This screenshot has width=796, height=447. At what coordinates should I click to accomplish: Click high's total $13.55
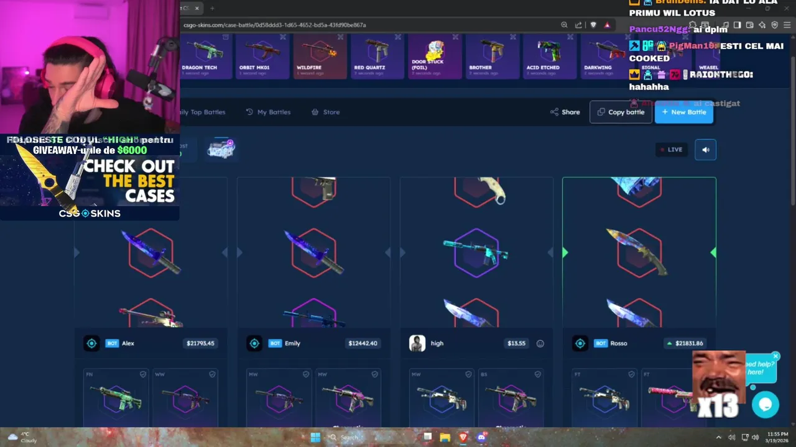click(516, 343)
